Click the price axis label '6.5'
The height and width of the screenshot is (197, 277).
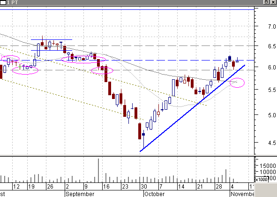click(x=272, y=46)
